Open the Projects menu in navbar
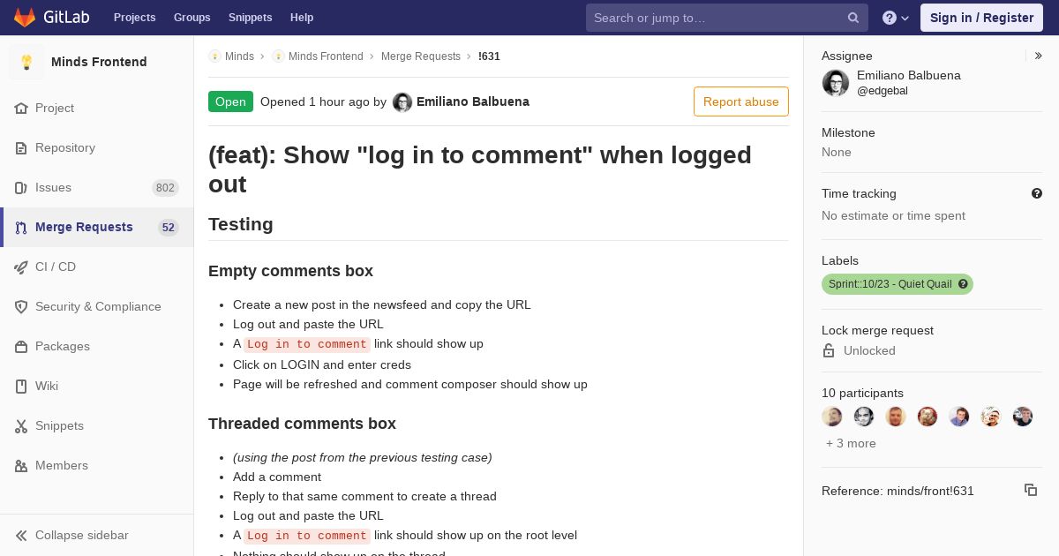 coord(134,18)
